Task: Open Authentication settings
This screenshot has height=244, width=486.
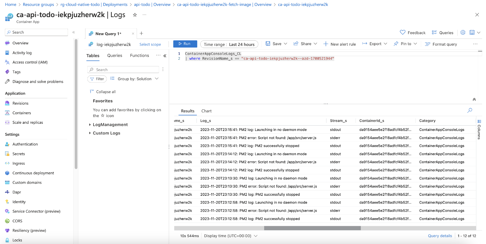Action: point(25,144)
